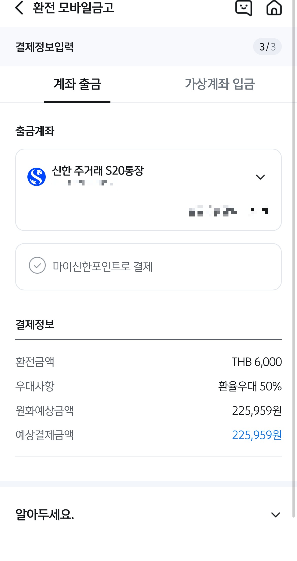Click the vertical scrollbar on right edge
The width and height of the screenshot is (297, 561).
tap(294, 259)
